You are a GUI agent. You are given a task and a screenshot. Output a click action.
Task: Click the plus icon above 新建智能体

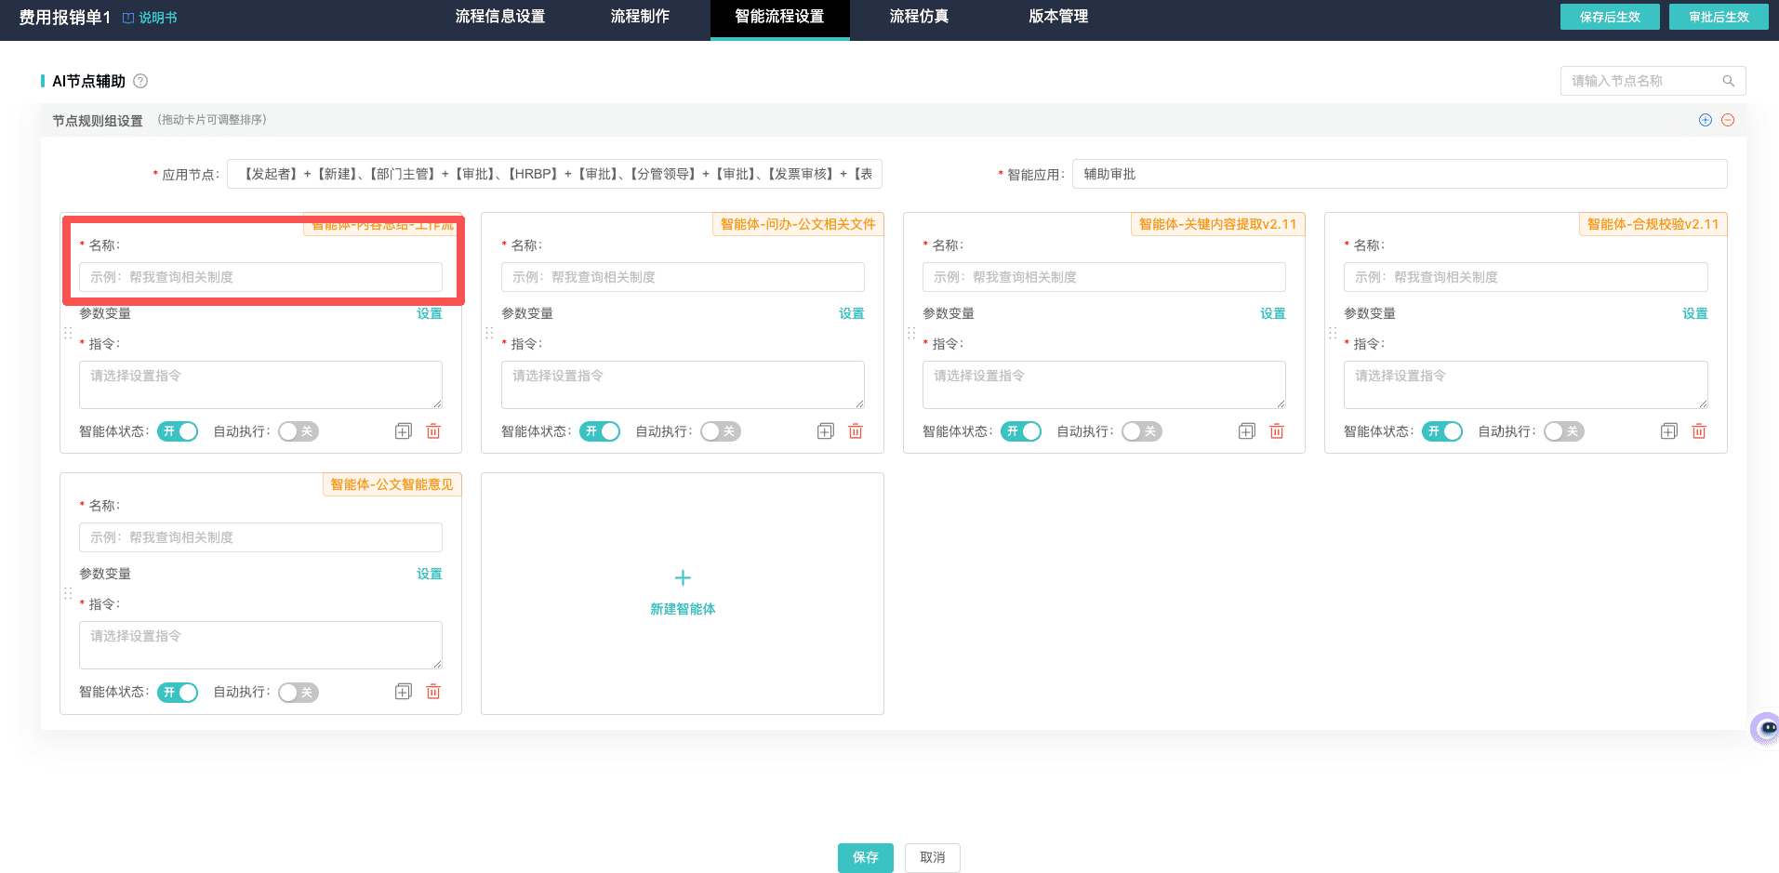(683, 577)
